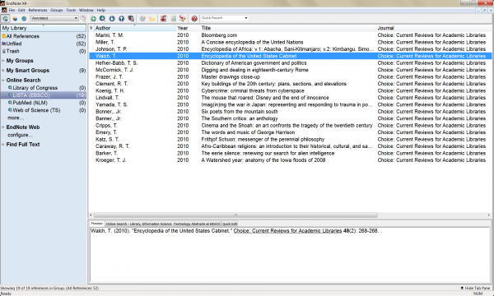The height and width of the screenshot is (296, 494).
Task: Select the Johnson, T. P. Encyclopedia of Africa row
Action: [290, 49]
